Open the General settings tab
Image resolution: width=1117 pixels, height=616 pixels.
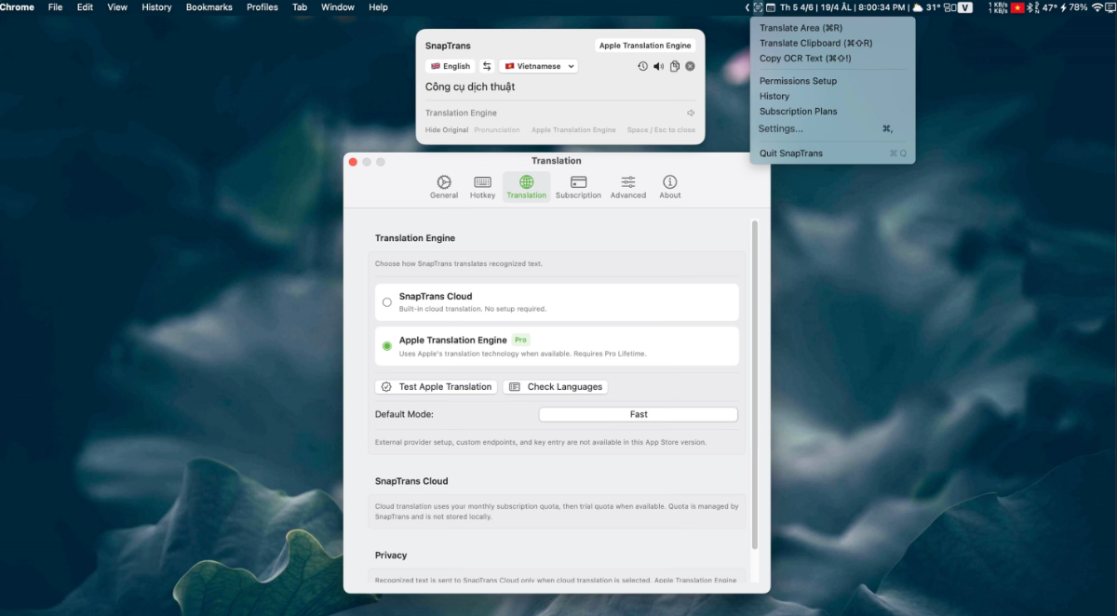[444, 187]
